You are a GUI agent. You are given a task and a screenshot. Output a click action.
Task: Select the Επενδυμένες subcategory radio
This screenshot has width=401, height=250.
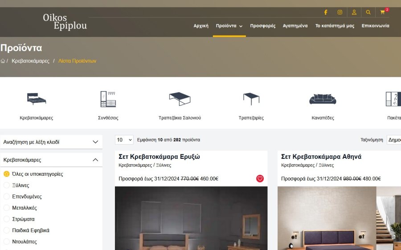pos(7,197)
